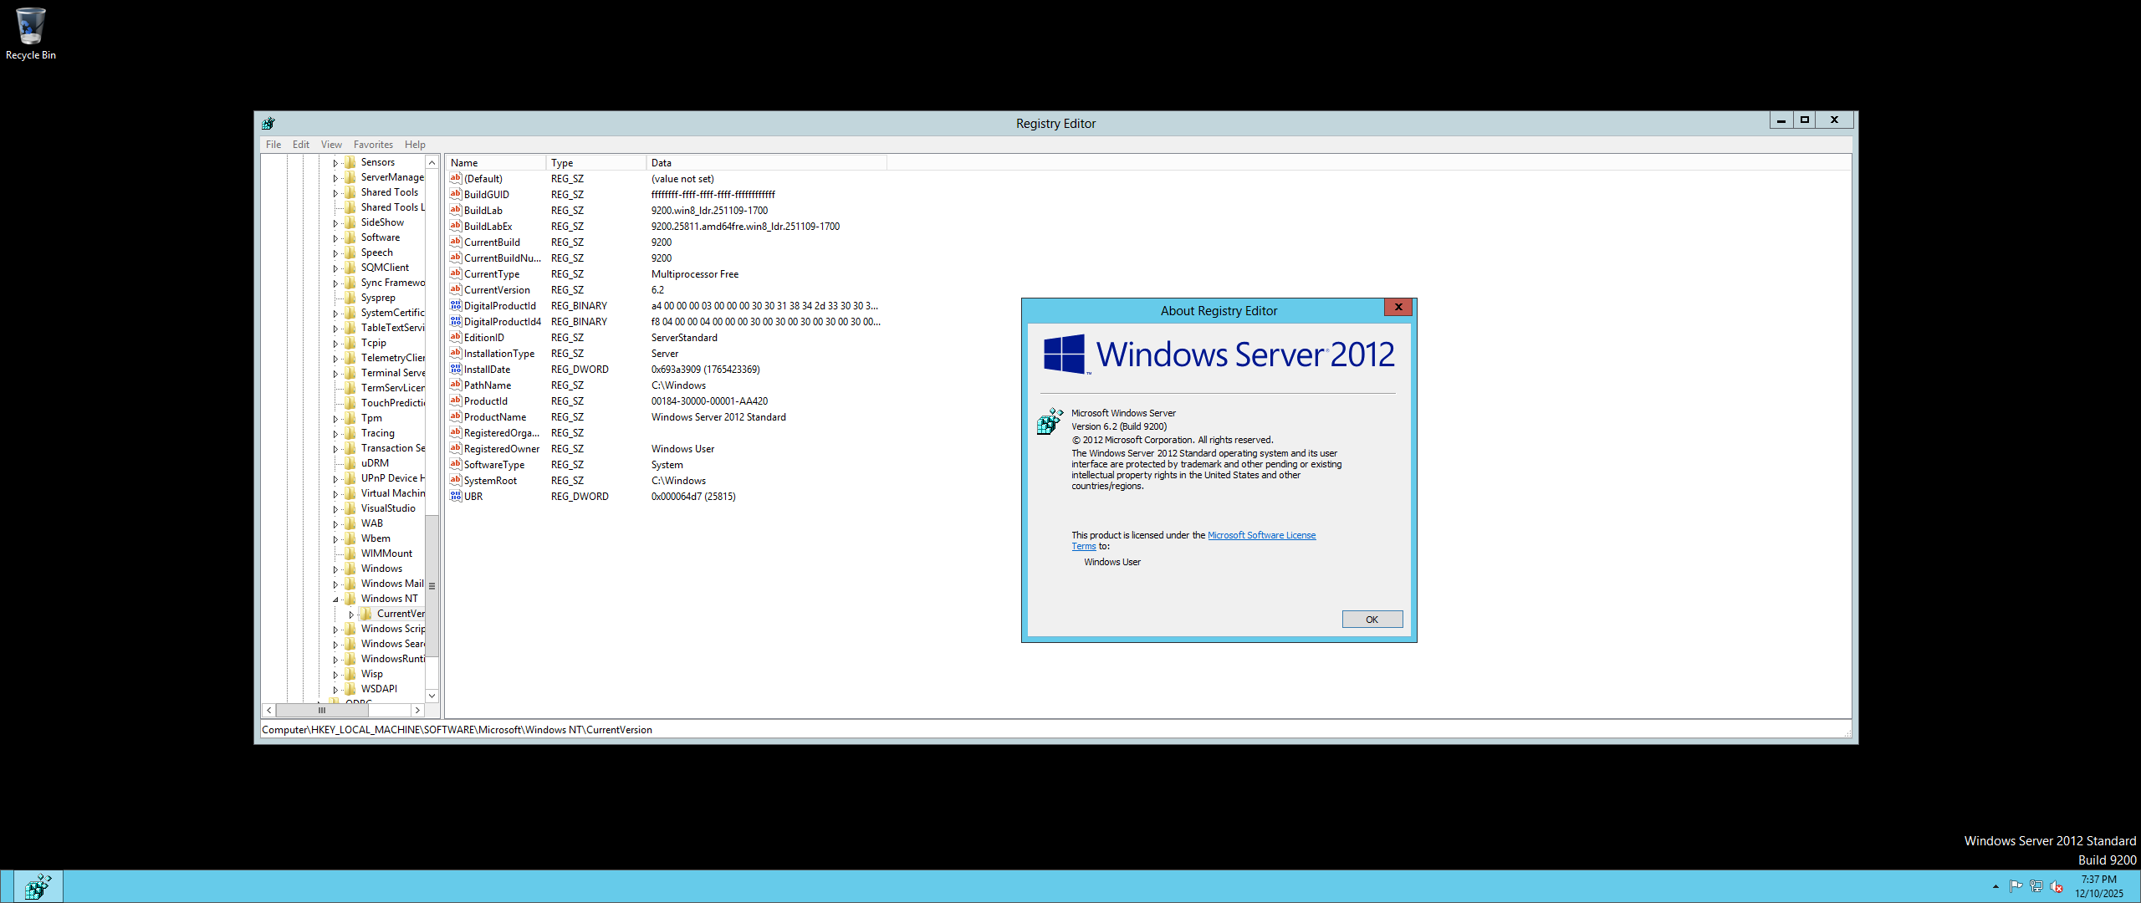Collapse the Windows NT tree node
This screenshot has height=903, width=2141.
point(335,599)
